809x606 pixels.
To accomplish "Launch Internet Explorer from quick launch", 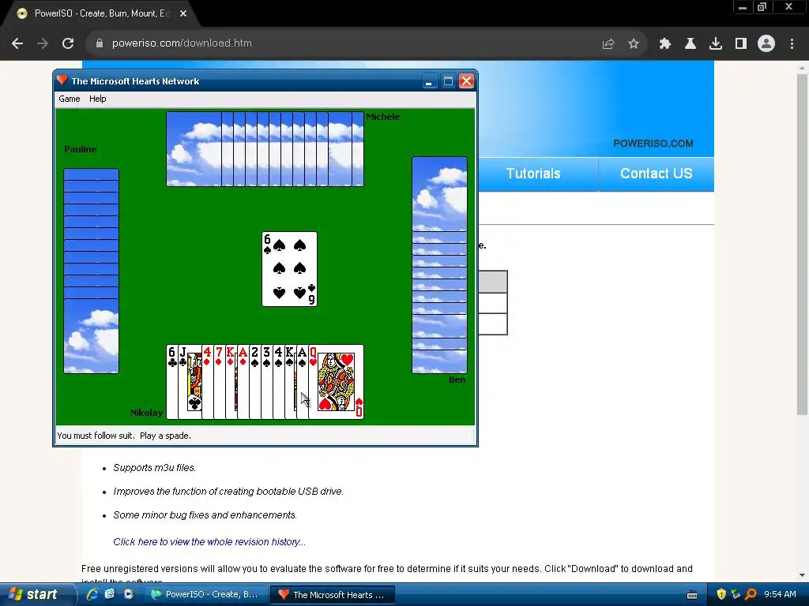I will (92, 594).
